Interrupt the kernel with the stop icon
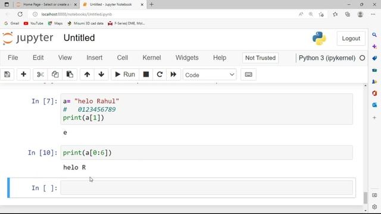This screenshot has height=214, width=381. pos(146,74)
